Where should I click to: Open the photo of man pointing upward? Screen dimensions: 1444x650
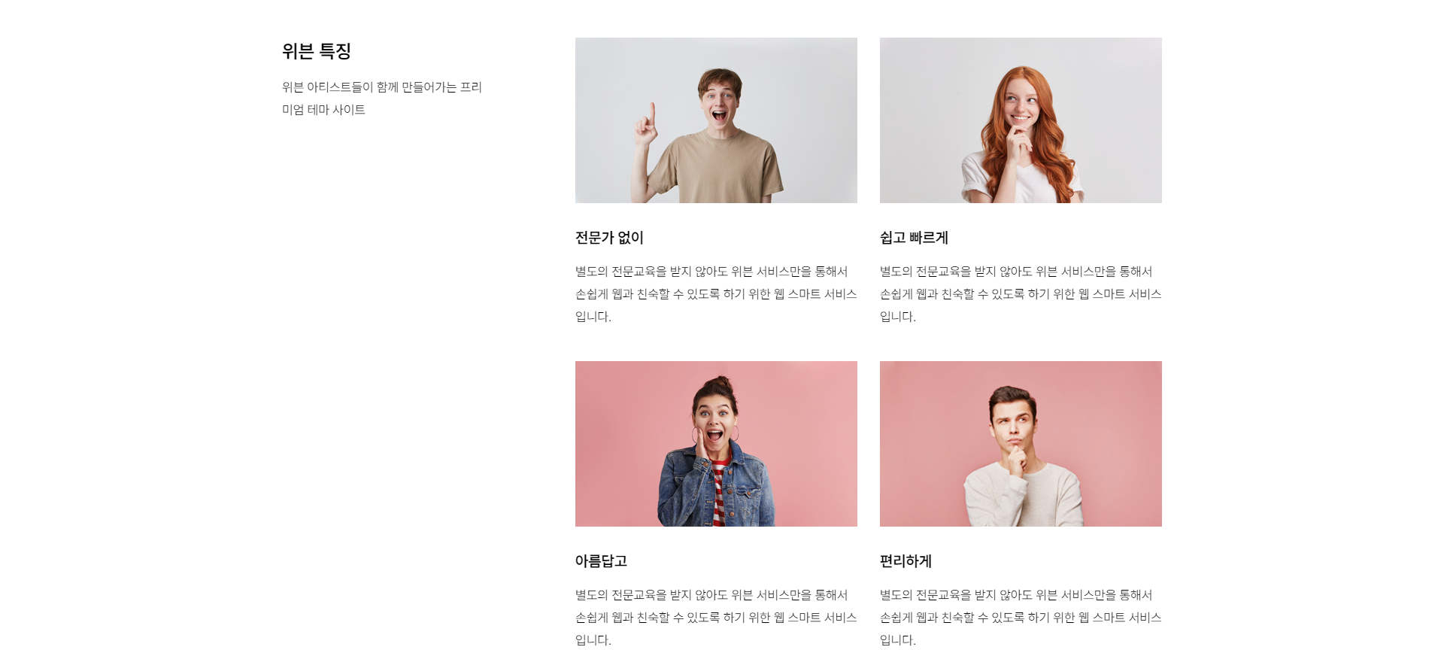click(716, 120)
